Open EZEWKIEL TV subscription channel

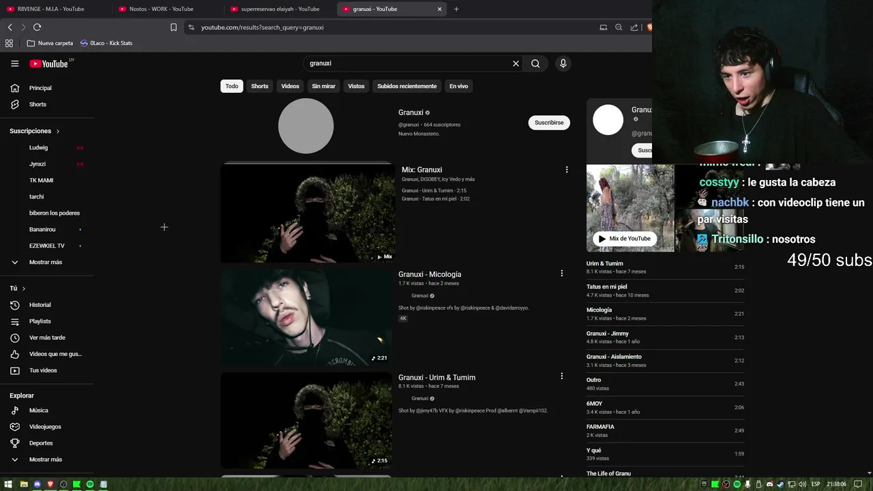(x=47, y=245)
